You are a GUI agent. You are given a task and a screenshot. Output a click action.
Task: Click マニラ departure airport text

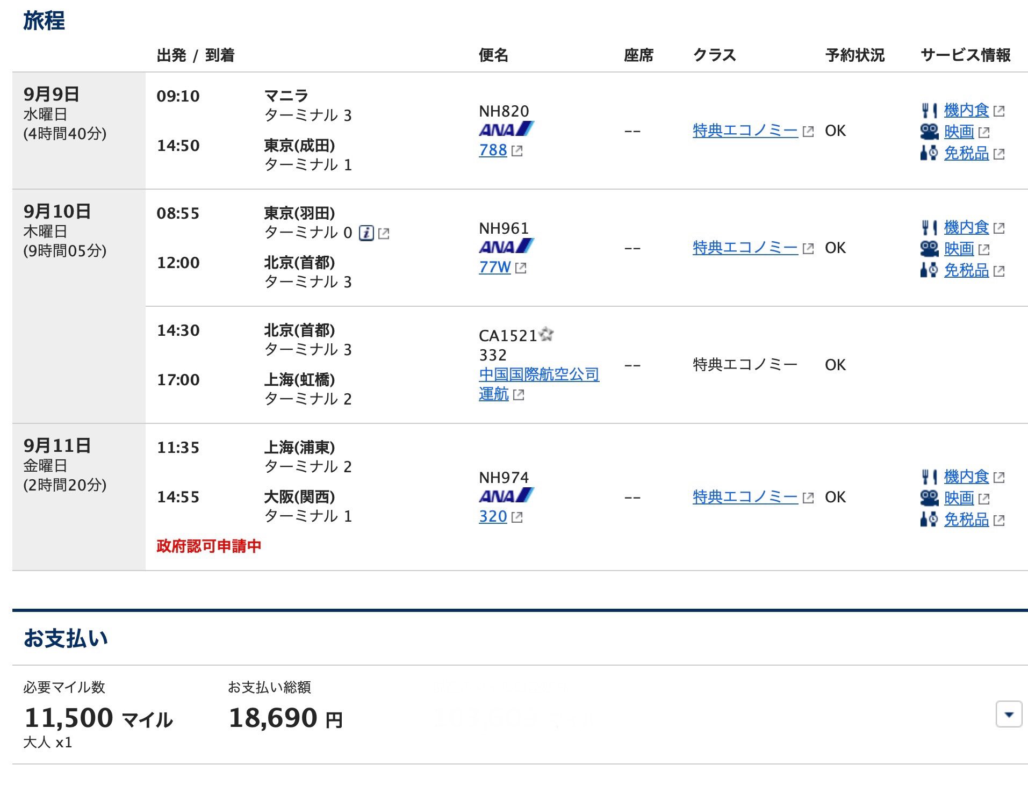coord(286,96)
